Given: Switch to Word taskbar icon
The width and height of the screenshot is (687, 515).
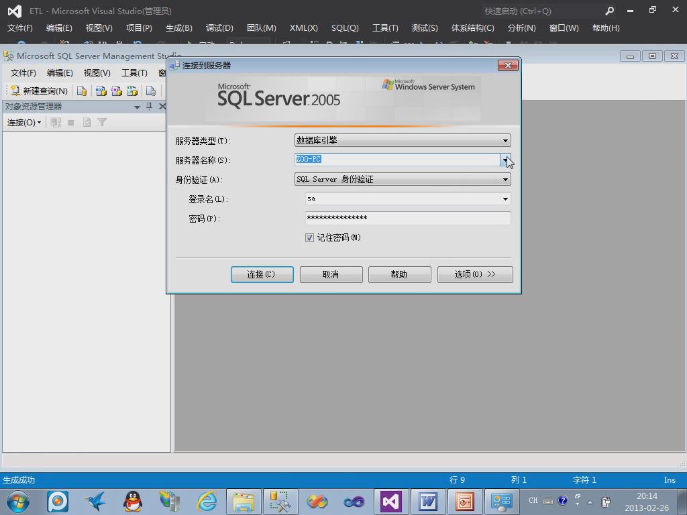Looking at the screenshot, I should coord(428,502).
